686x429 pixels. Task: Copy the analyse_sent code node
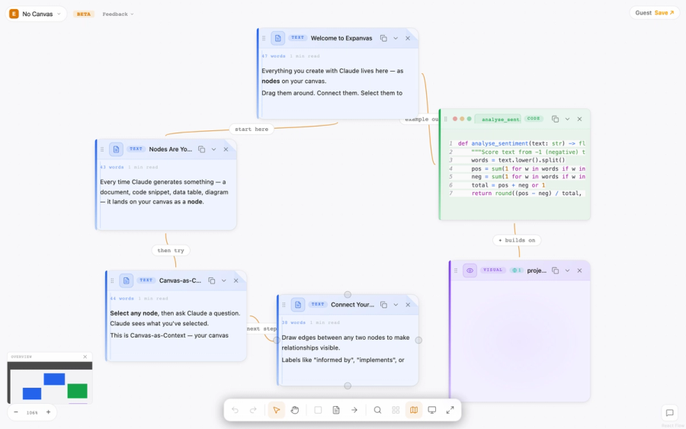(x=555, y=119)
